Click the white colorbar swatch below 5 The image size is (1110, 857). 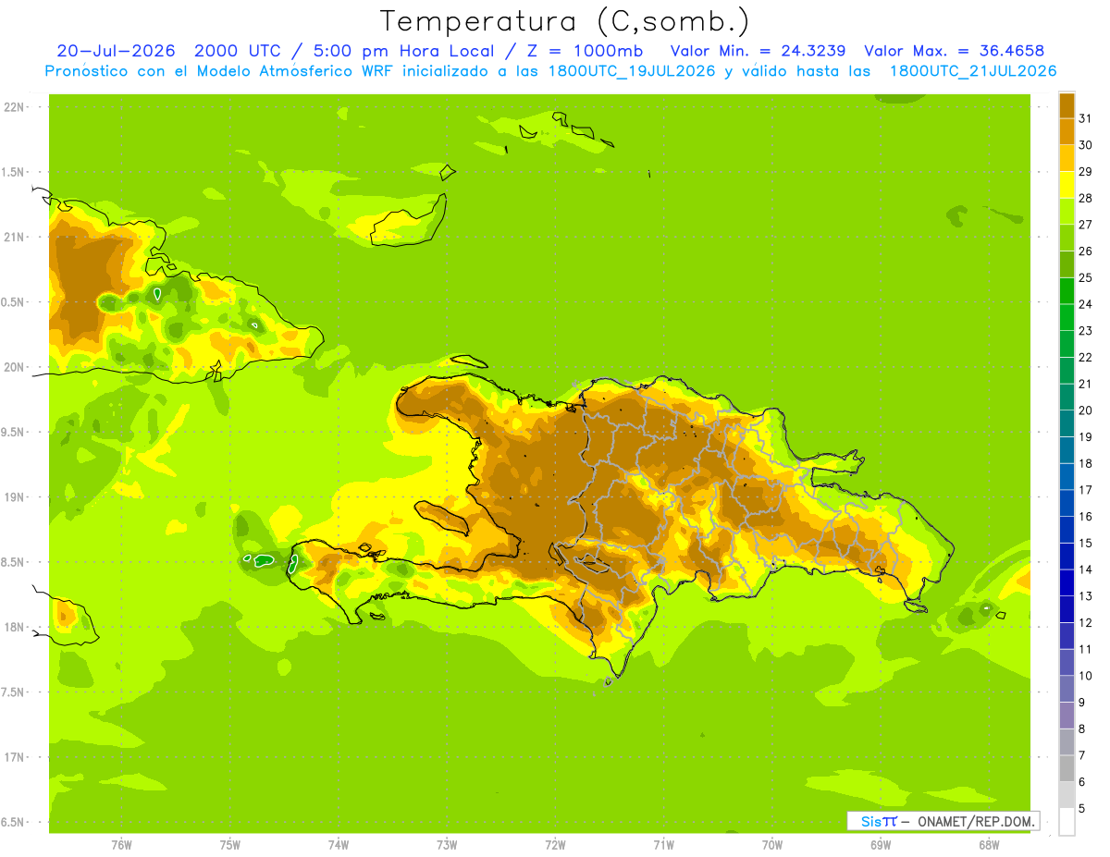point(1067,822)
